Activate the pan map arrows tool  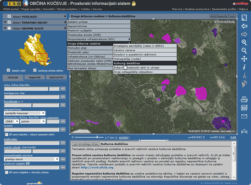tap(244, 59)
